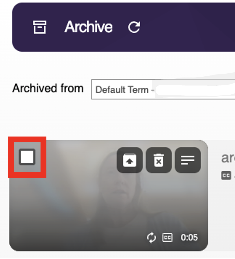The width and height of the screenshot is (235, 259).
Task: Open video details using the list icon
Action: click(x=188, y=160)
